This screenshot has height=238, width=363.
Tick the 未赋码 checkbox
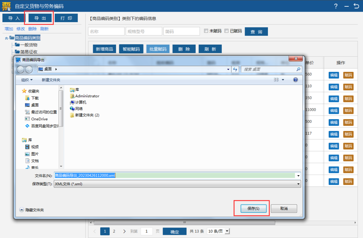pos(206,31)
